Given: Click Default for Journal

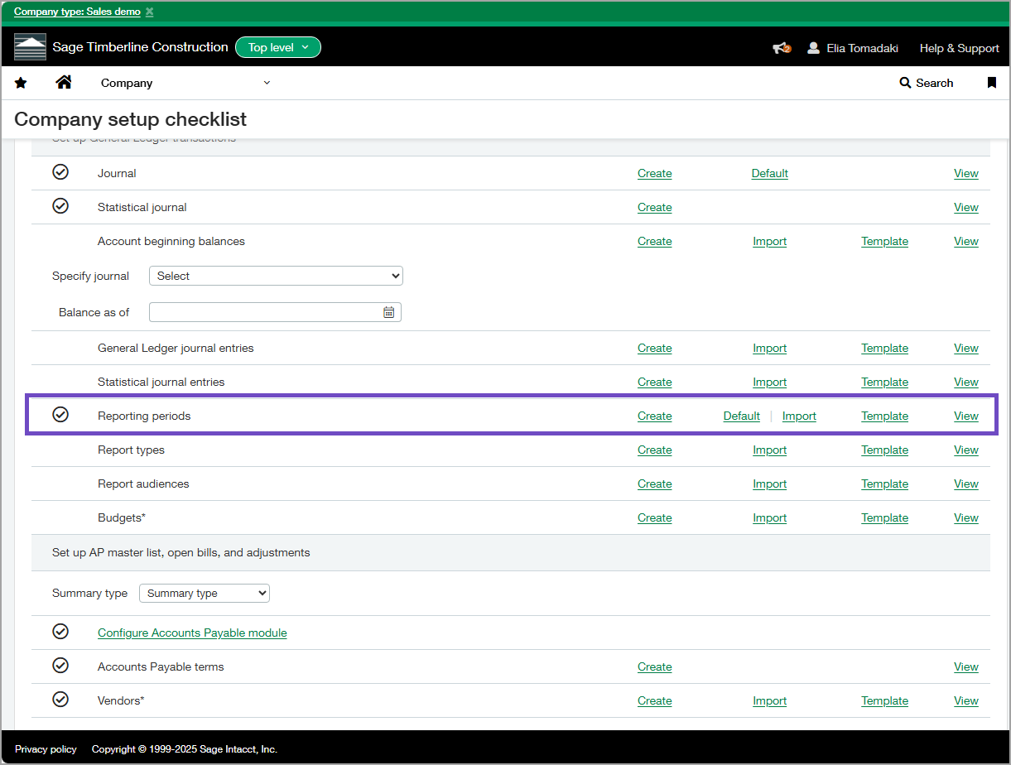Looking at the screenshot, I should tap(769, 173).
